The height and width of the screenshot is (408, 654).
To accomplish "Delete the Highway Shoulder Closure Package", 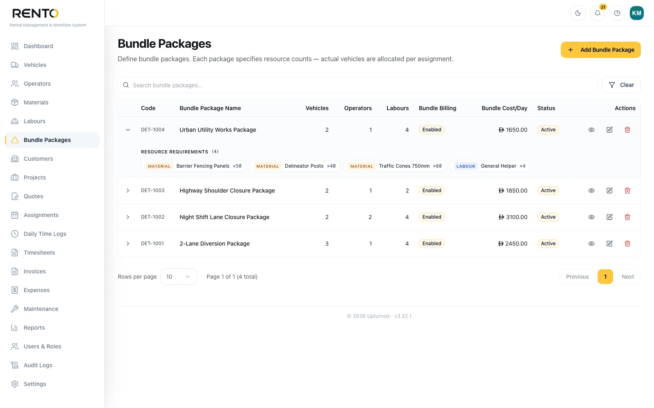I will pyautogui.click(x=627, y=191).
